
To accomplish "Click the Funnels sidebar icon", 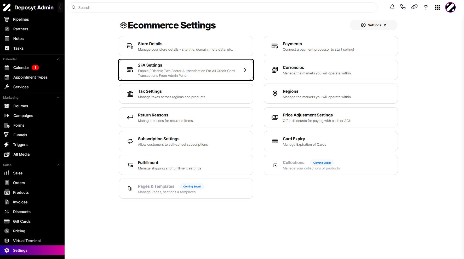I will (6, 135).
